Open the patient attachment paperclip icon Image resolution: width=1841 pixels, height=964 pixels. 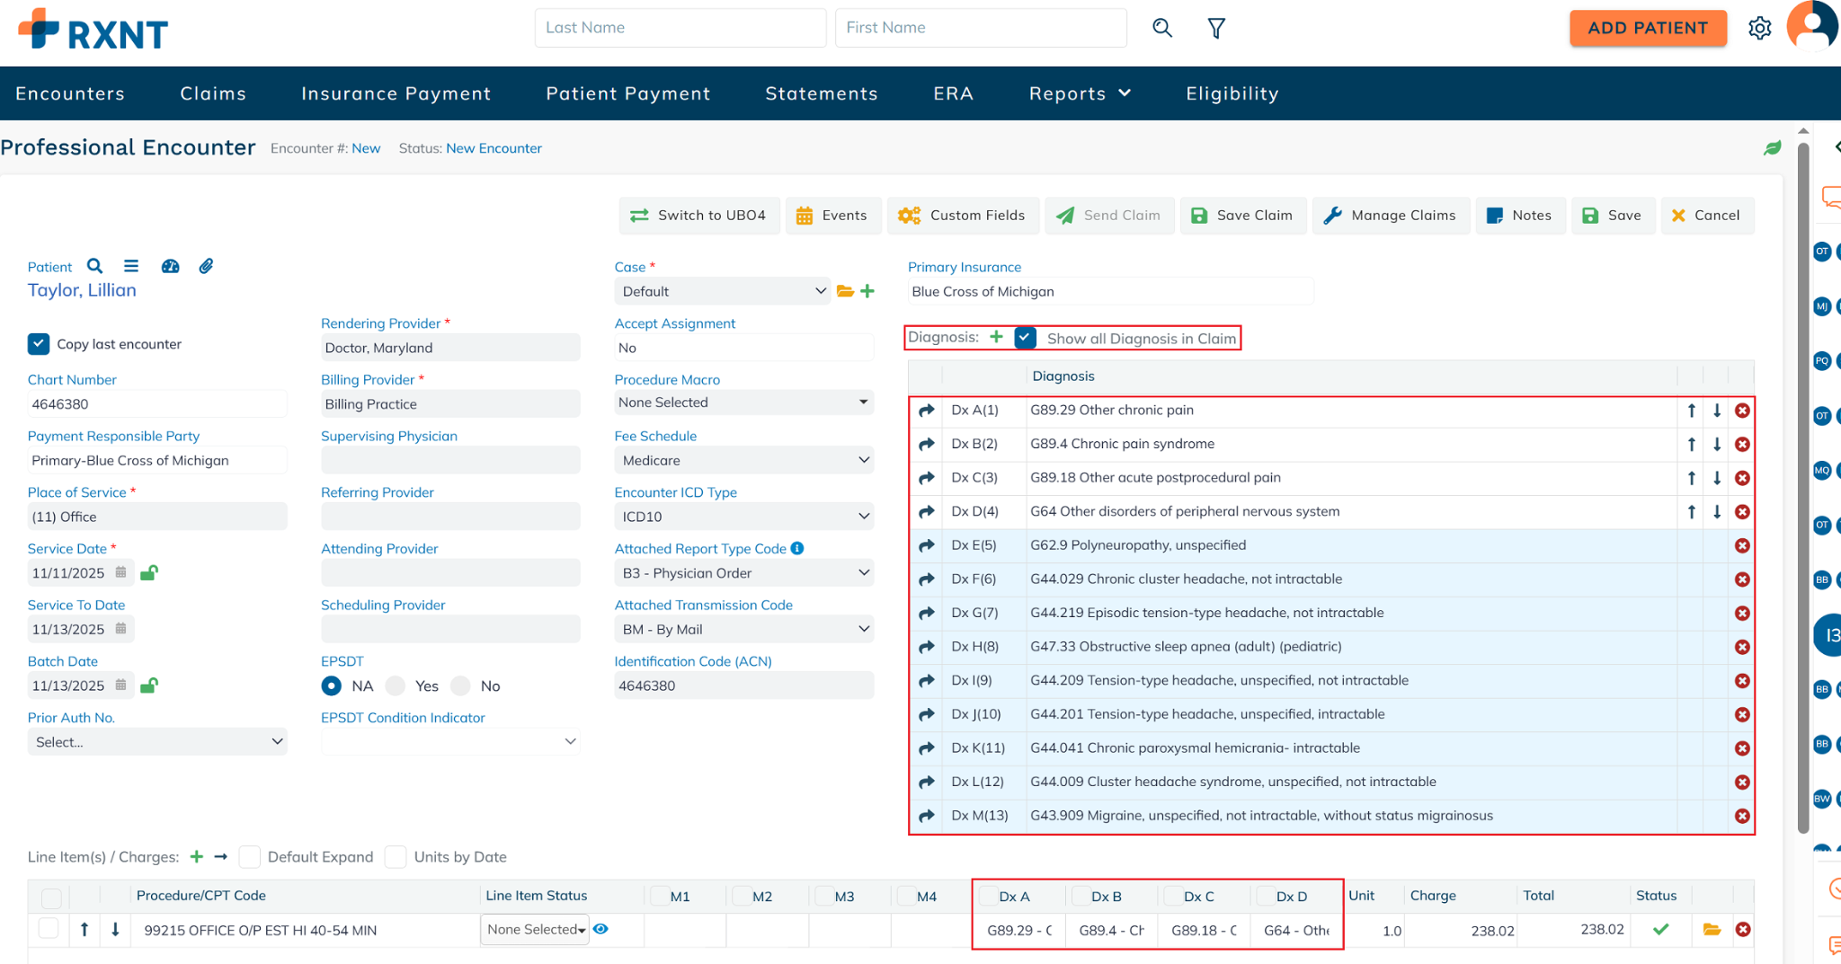(206, 266)
